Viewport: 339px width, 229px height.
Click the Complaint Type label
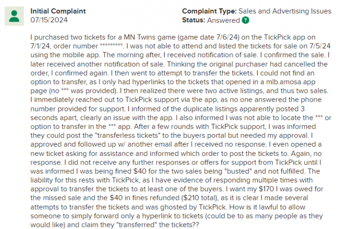pyautogui.click(x=209, y=11)
